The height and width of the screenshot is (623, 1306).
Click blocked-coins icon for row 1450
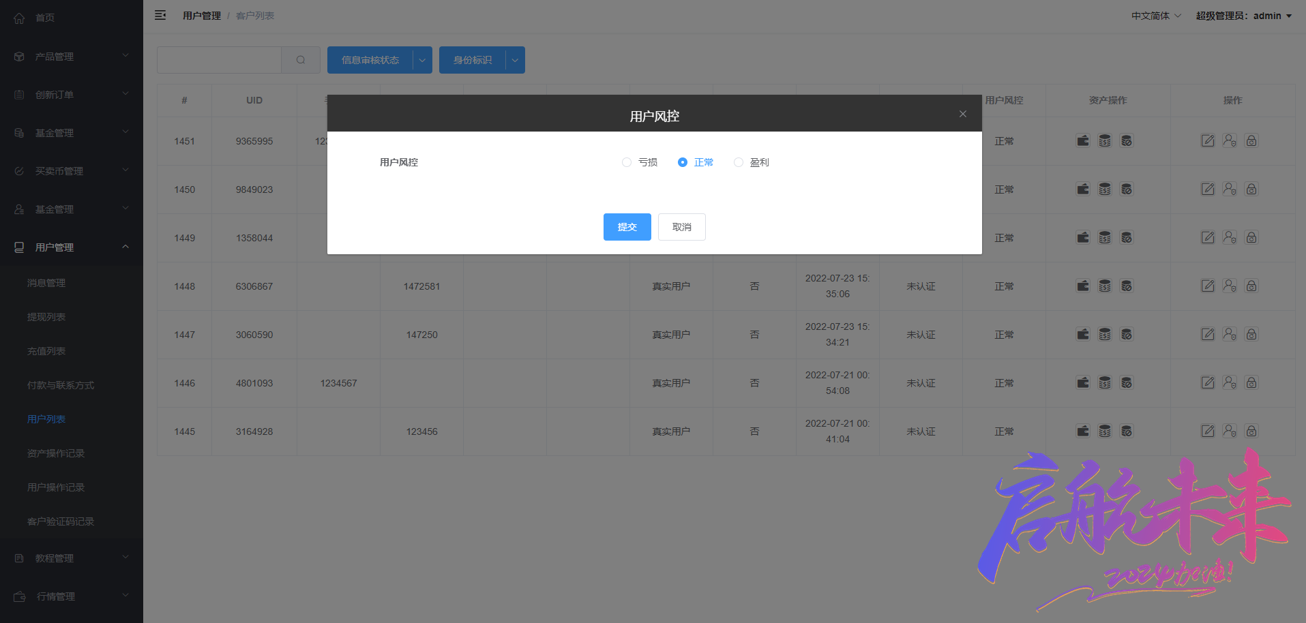[1127, 189]
